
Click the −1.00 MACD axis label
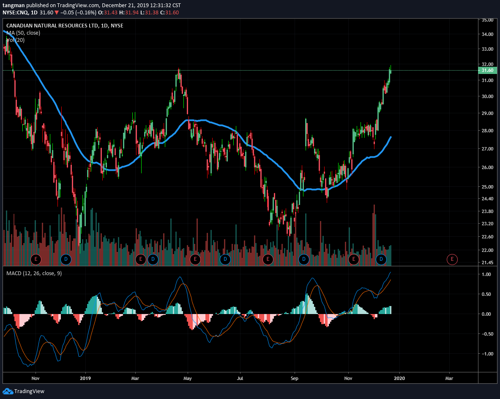point(488,354)
